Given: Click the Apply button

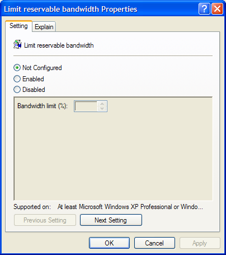Looking at the screenshot, I should (200, 243).
